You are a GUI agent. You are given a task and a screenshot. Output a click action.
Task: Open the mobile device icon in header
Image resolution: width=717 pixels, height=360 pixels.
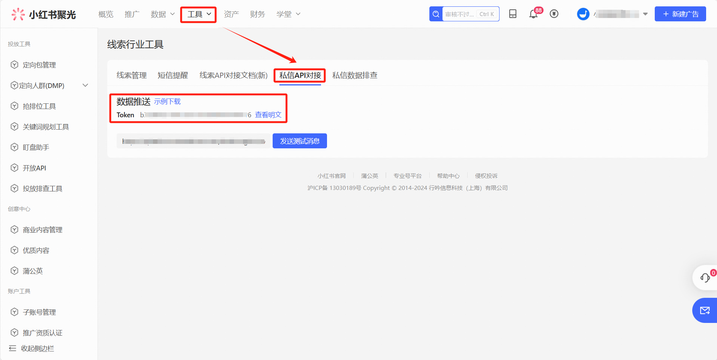pyautogui.click(x=513, y=14)
